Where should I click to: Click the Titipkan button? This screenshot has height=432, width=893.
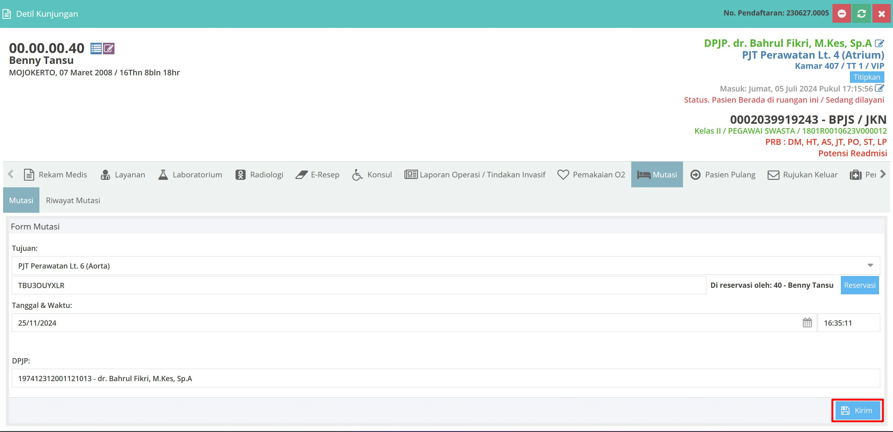tap(867, 77)
